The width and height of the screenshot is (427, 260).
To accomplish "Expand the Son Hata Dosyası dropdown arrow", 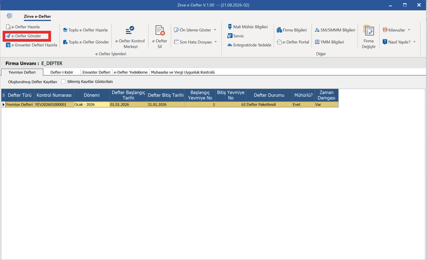I will coord(216,42).
